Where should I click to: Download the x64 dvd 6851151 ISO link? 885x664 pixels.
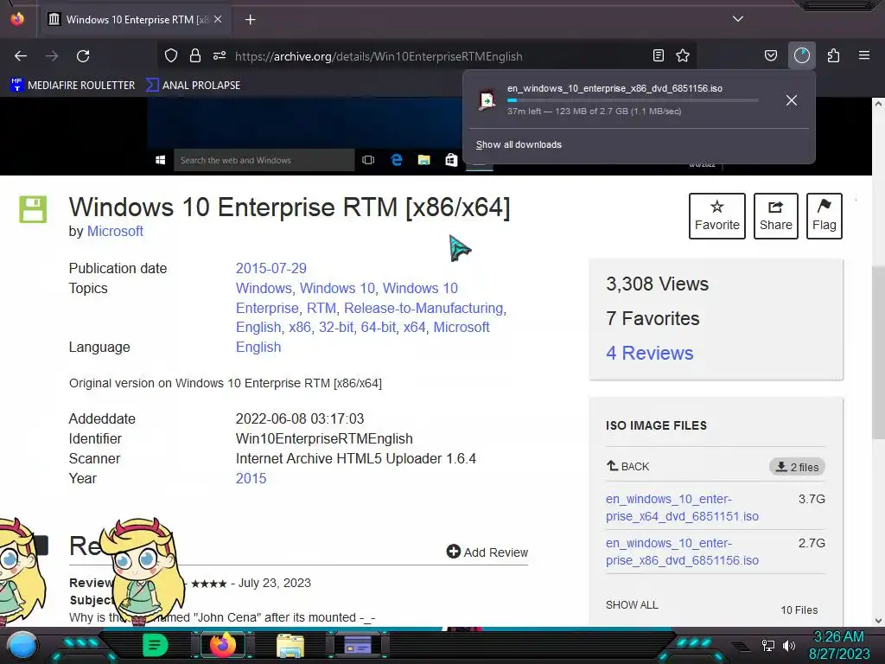click(x=682, y=508)
